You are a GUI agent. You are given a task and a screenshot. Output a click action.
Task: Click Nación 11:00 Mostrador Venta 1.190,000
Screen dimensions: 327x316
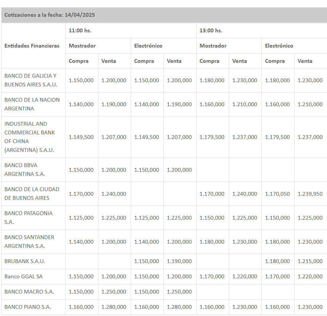(114, 104)
